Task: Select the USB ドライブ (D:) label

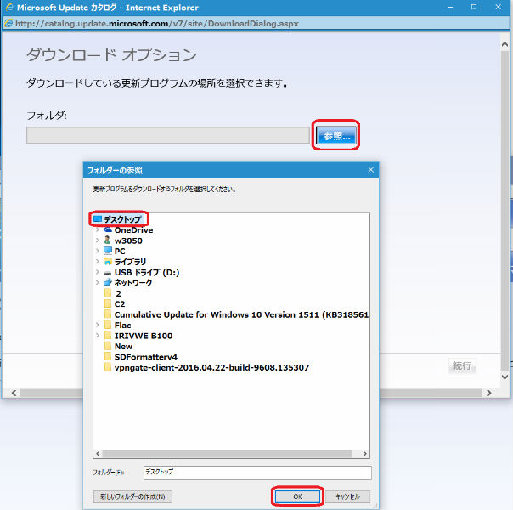Action: click(x=147, y=272)
